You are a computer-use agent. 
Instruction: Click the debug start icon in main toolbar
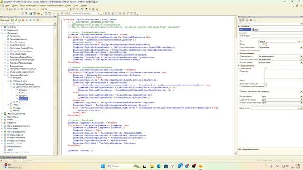pyautogui.click(x=39, y=13)
